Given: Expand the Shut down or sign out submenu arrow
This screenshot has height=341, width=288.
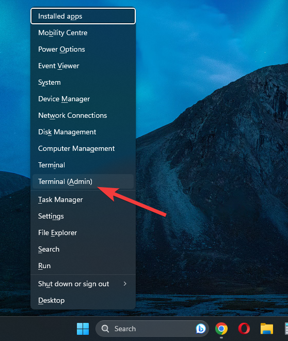Looking at the screenshot, I should point(125,284).
